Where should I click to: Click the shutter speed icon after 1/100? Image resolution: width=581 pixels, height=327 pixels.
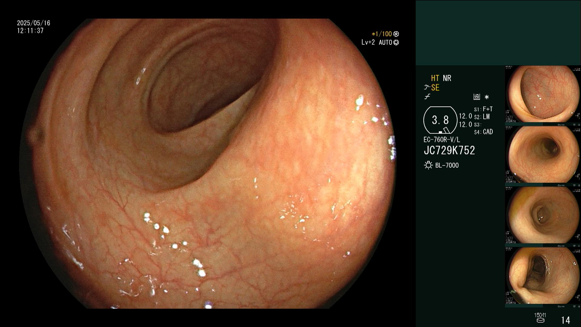(x=396, y=34)
